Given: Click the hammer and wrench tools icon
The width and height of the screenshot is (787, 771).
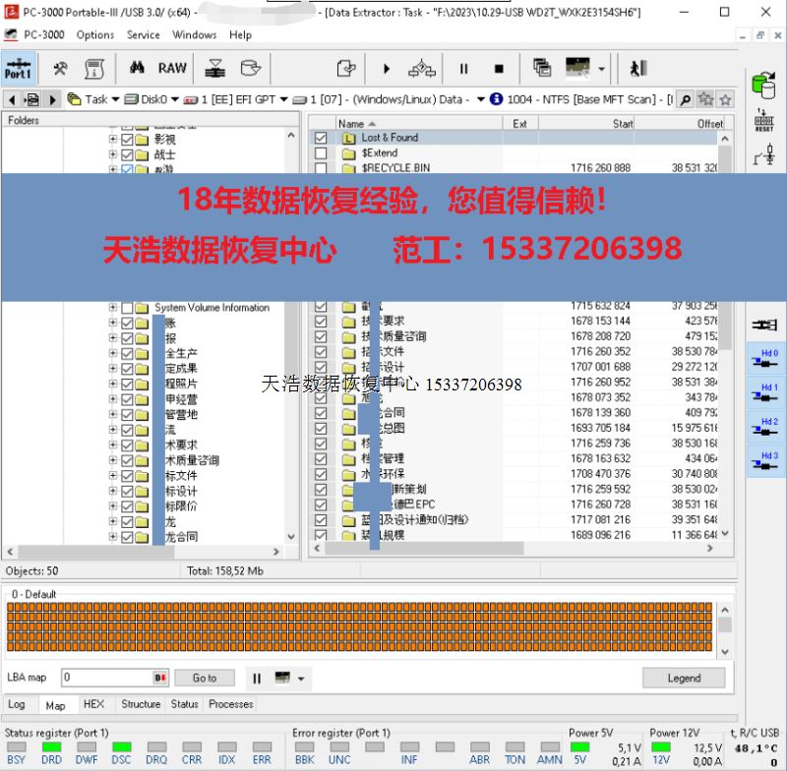Looking at the screenshot, I should 61,69.
